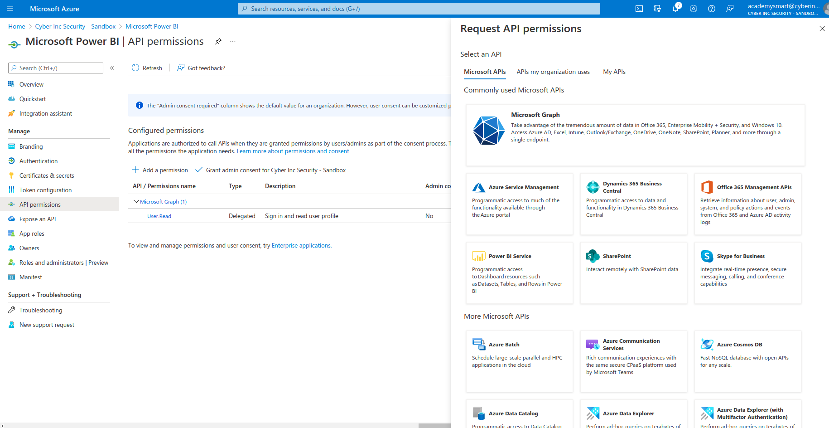Viewport: 829px width, 428px height.
Task: Collapse the Microsoft Graph (1) permissions group
Action: (136, 201)
